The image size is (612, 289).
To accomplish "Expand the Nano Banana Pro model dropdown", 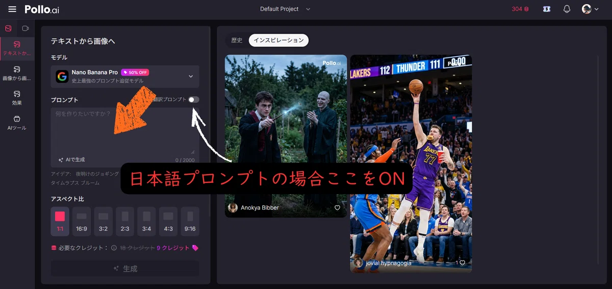I will (125, 77).
